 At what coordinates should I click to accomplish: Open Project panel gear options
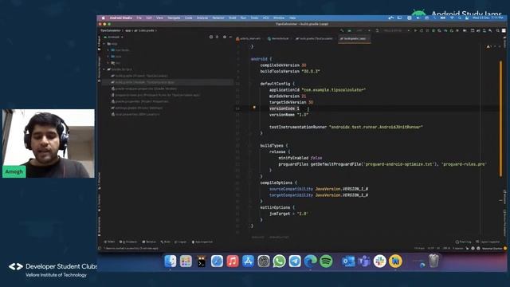pyautogui.click(x=225, y=37)
